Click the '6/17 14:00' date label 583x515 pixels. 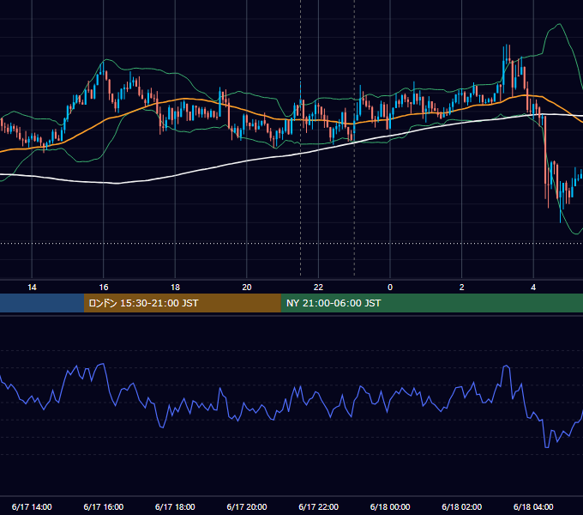[x=32, y=506]
